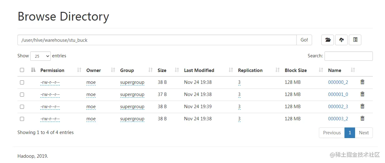Open the Show entries count dropdown

pyautogui.click(x=41, y=56)
